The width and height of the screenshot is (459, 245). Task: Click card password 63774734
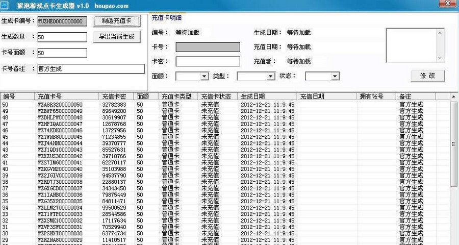point(114,234)
